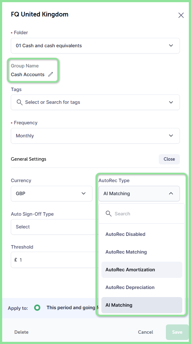Open the Auto Sign-Off Type dropdown
The width and height of the screenshot is (191, 344).
pyautogui.click(x=53, y=227)
